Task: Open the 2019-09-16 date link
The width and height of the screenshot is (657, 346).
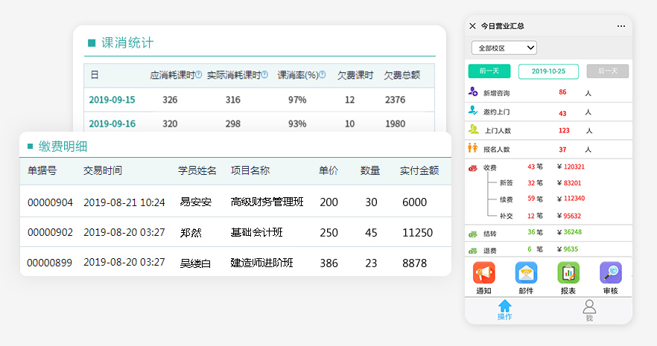Action: [112, 124]
